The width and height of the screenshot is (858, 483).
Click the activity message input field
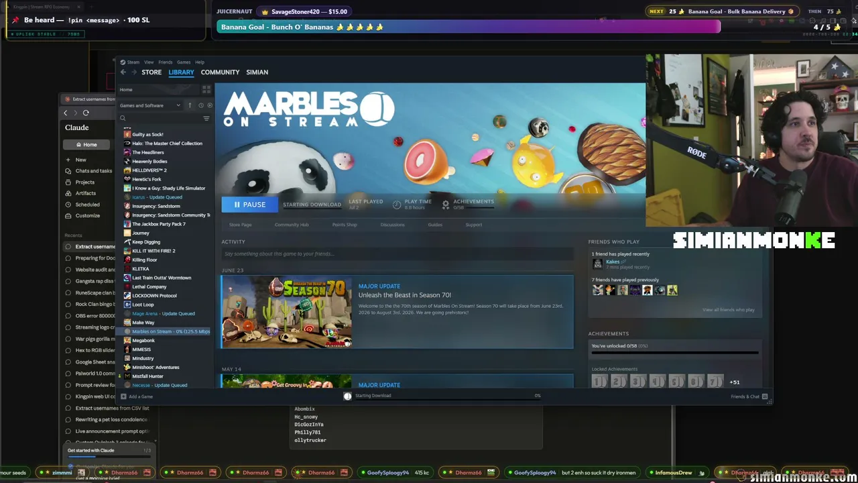point(397,254)
